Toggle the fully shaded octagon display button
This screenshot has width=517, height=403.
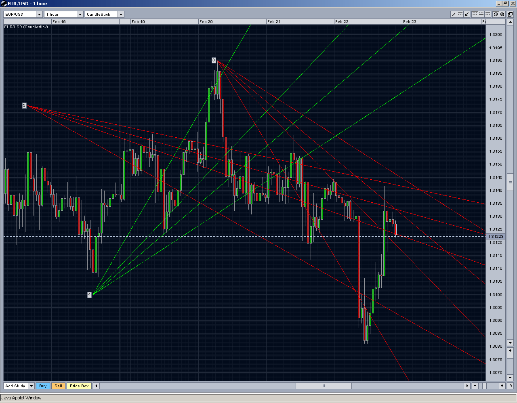(502, 14)
